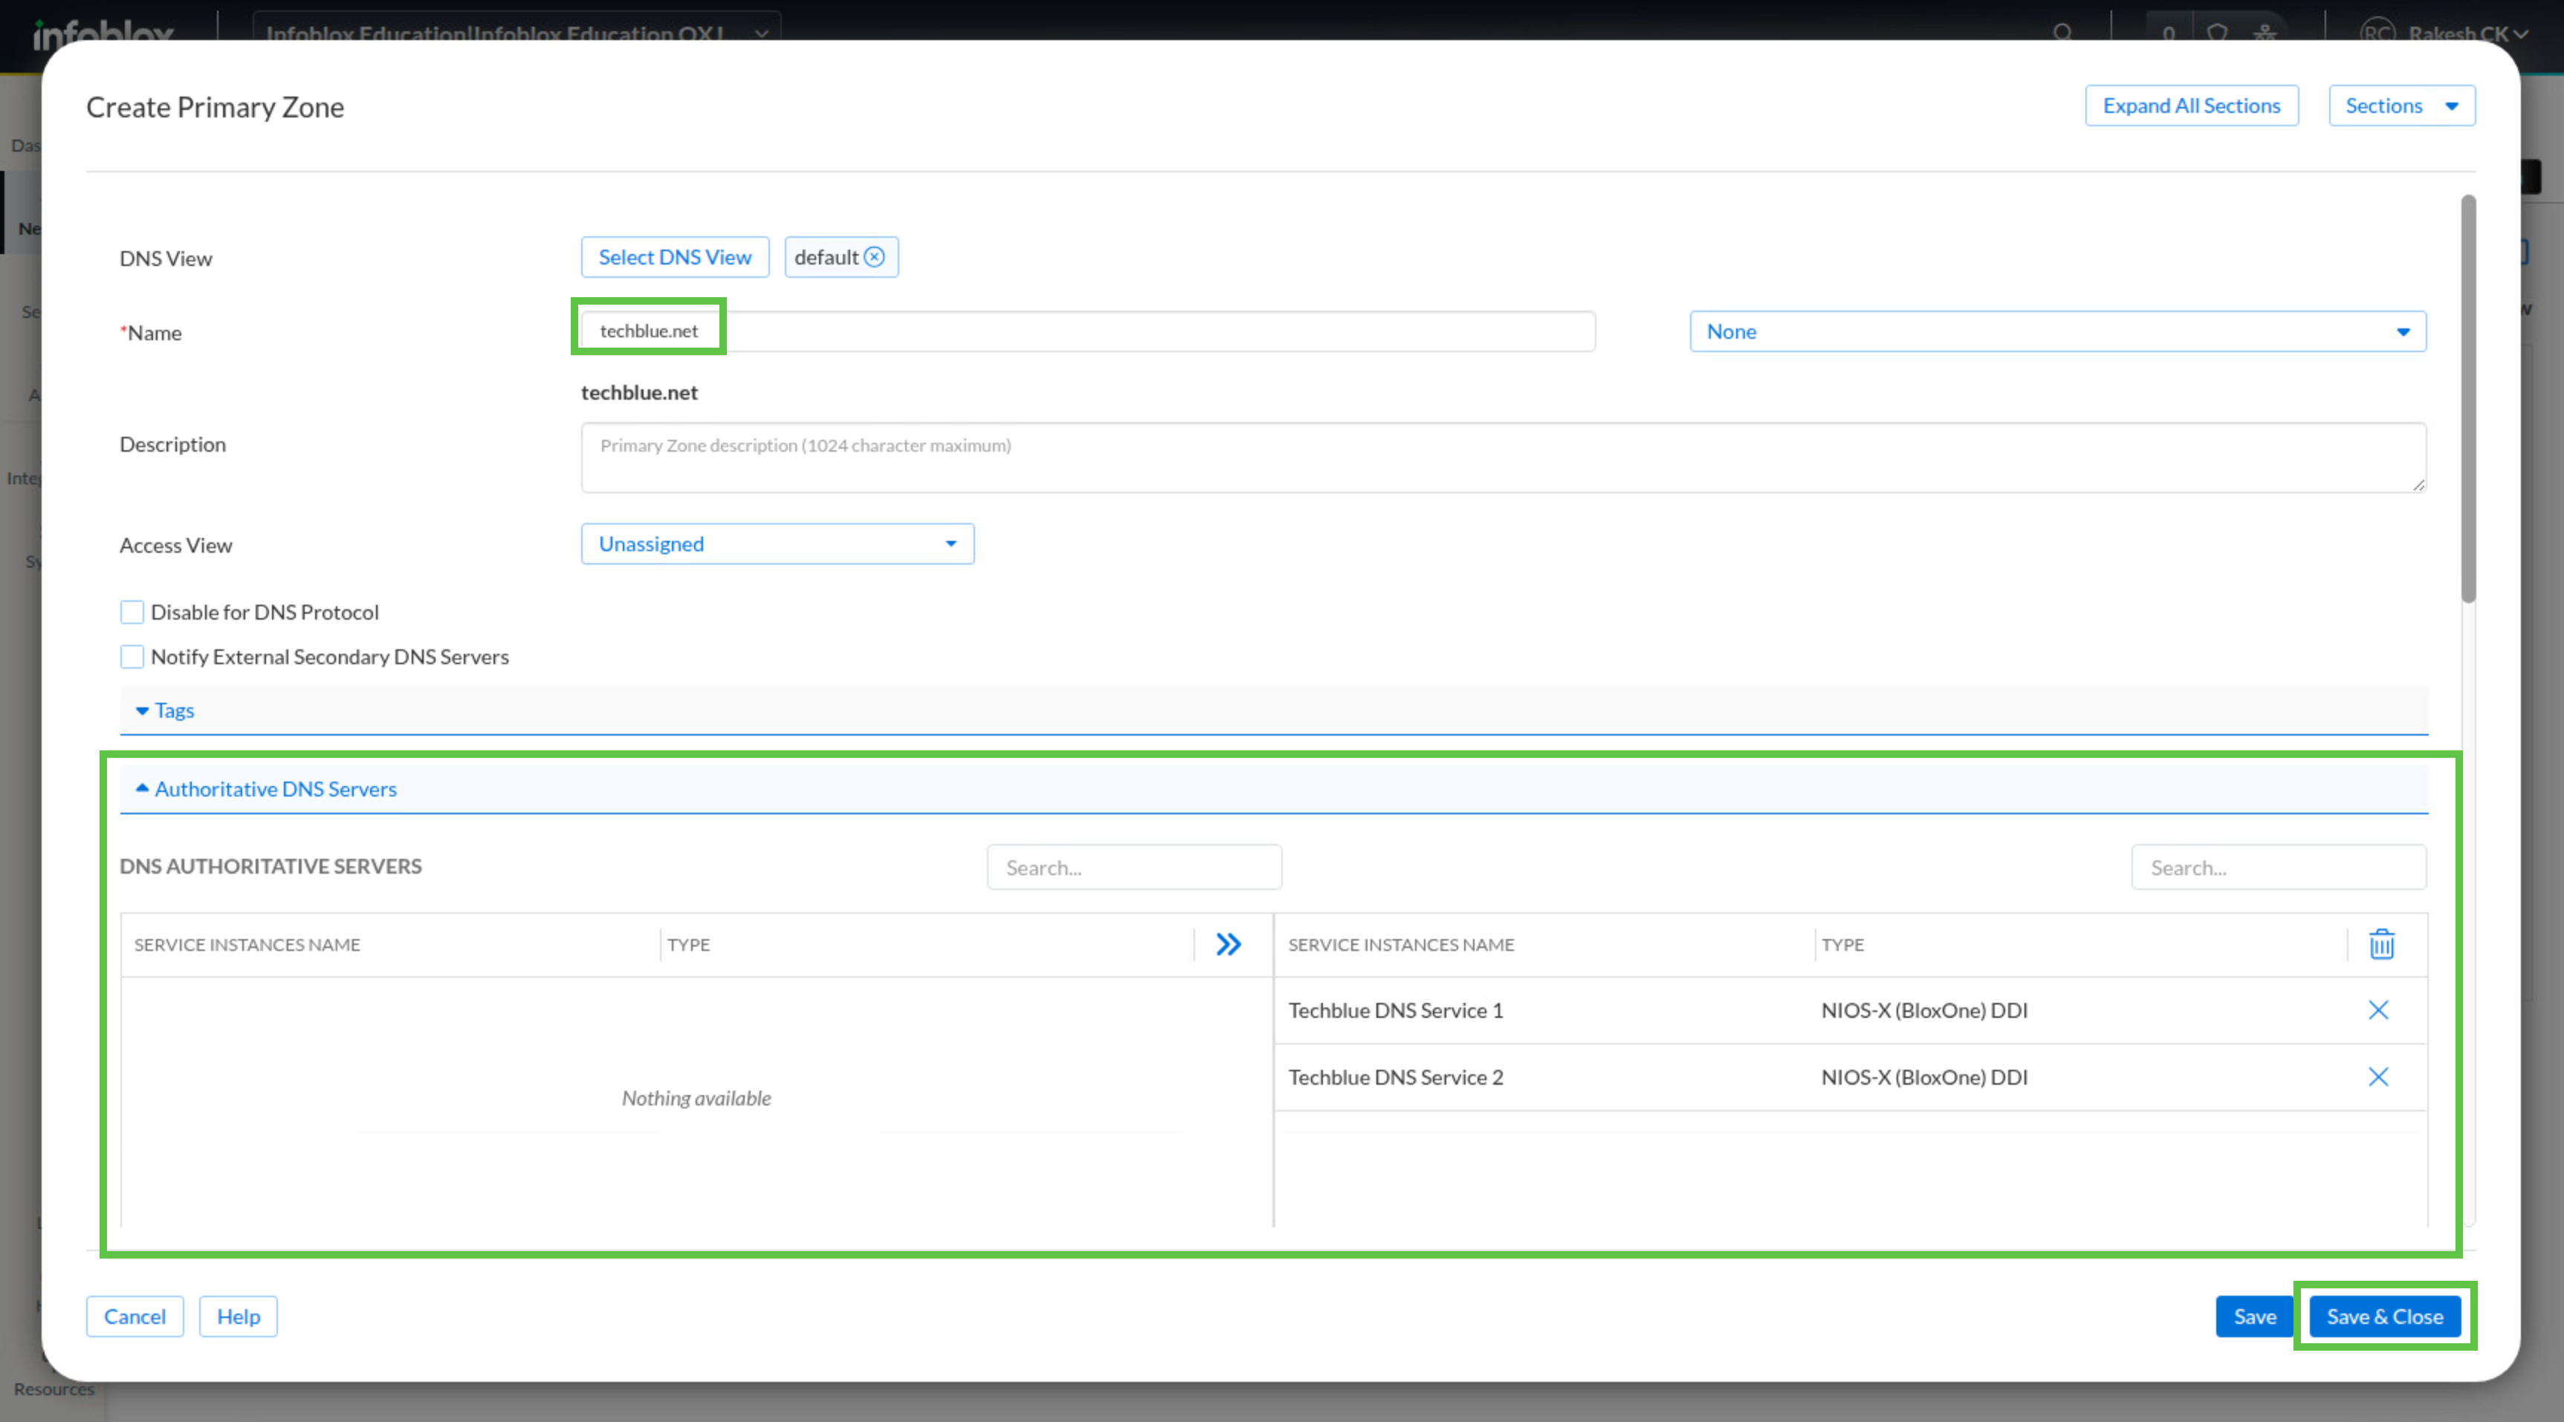
Task: Click the dialog's vertical scrollbar
Action: (x=2467, y=398)
